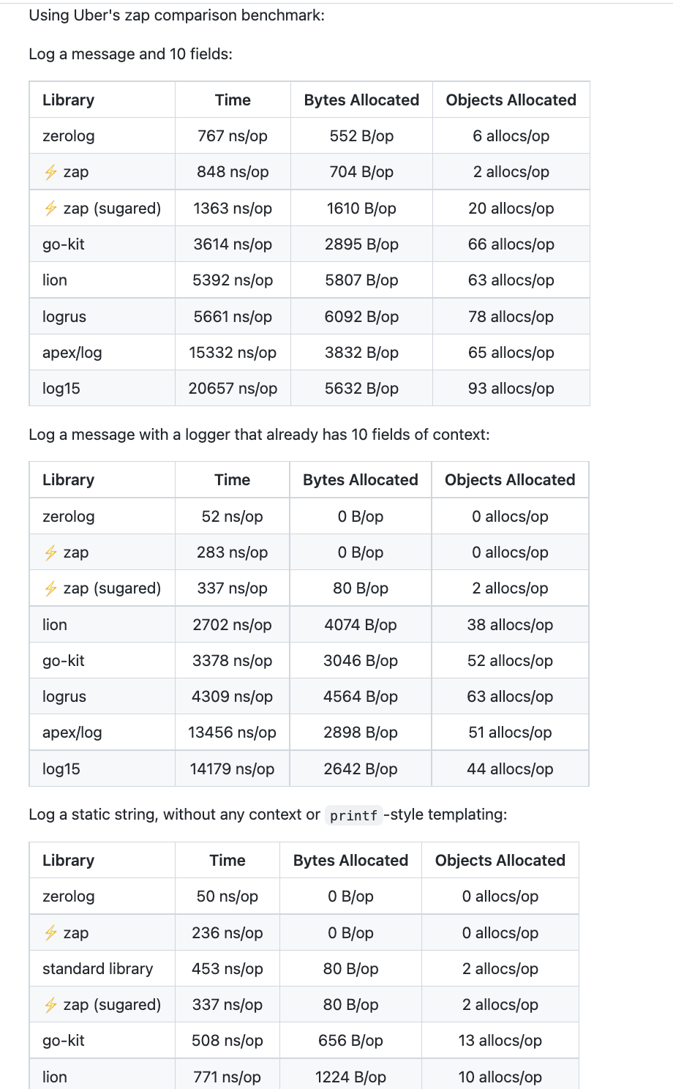Click the lightning icon in the 337 ns/op, 80 B/op, 2 allocs/op row under lion
673x1089 pixels.
(50, 588)
